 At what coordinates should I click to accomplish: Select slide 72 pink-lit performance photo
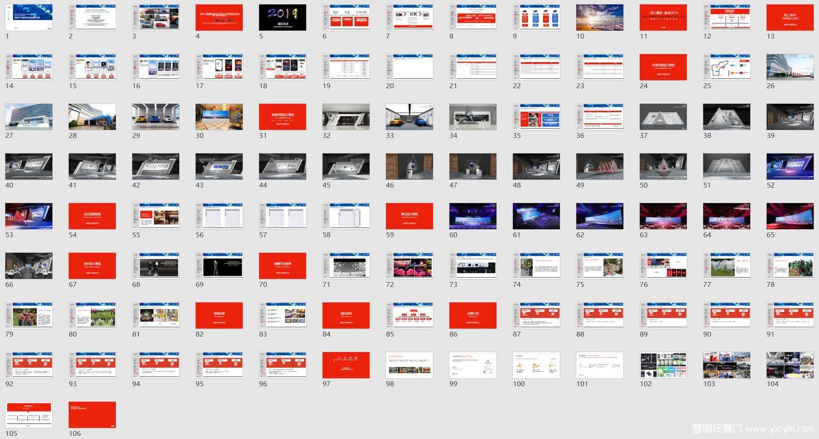tap(409, 266)
